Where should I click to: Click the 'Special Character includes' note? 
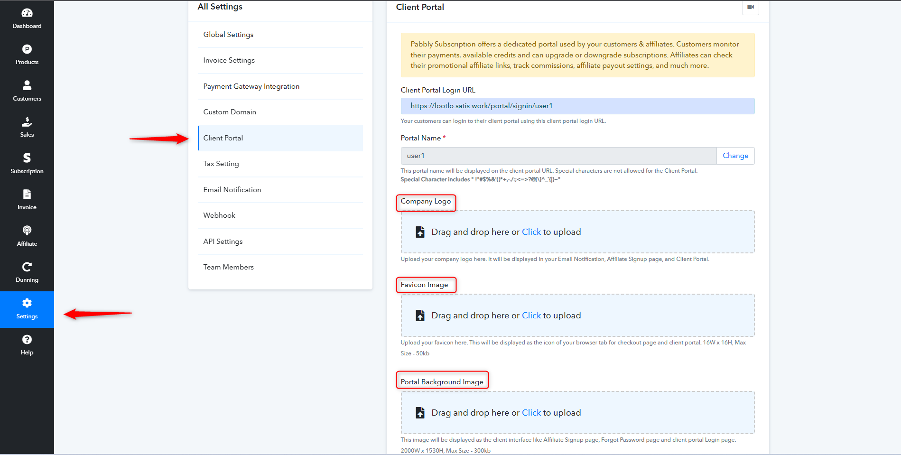pos(480,179)
